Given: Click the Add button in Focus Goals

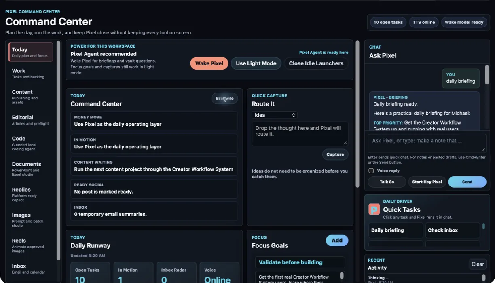Looking at the screenshot, I should pos(337,241).
